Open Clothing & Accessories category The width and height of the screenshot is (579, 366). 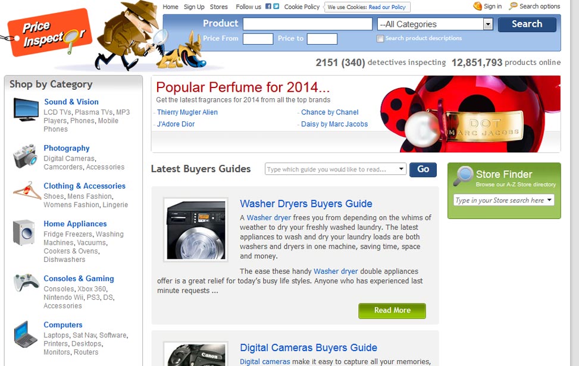[84, 186]
